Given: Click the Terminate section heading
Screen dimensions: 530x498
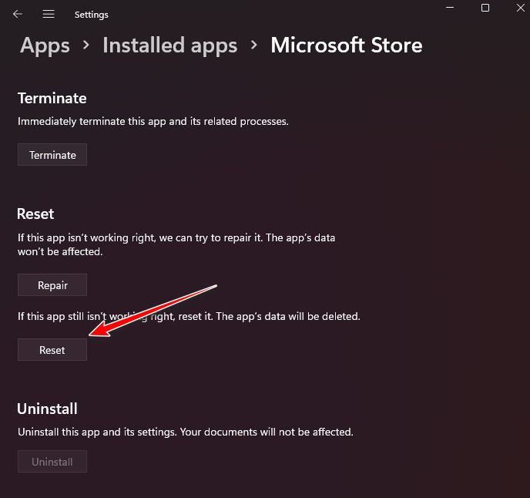Looking at the screenshot, I should click(x=52, y=99).
